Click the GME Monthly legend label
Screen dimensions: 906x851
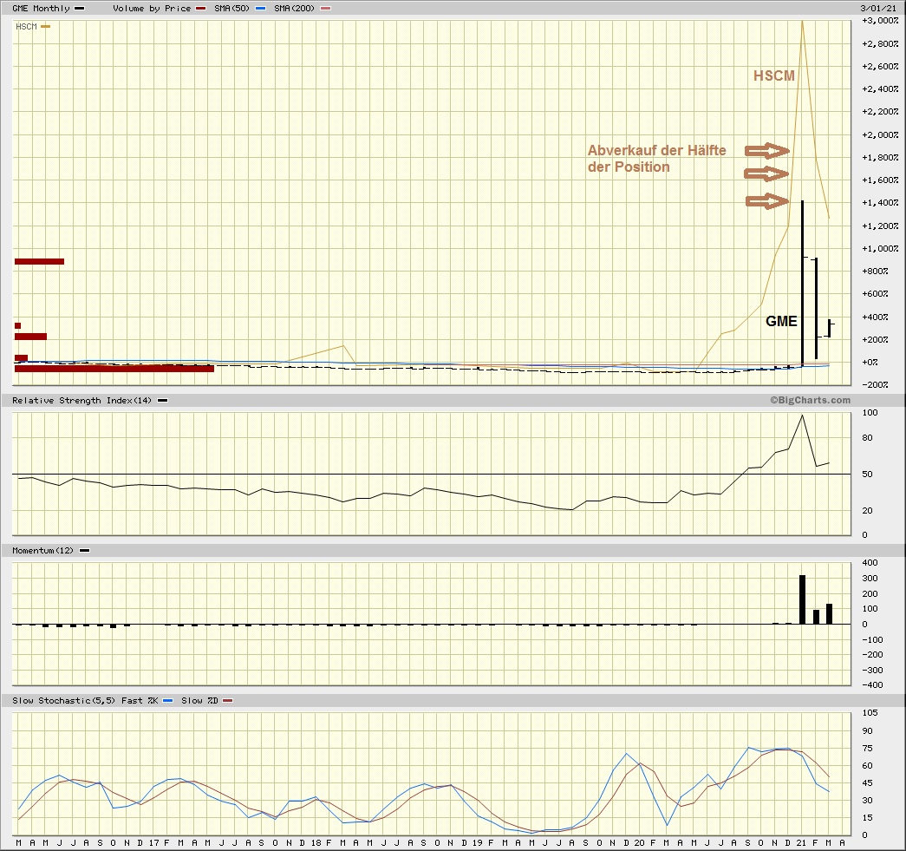41,8
